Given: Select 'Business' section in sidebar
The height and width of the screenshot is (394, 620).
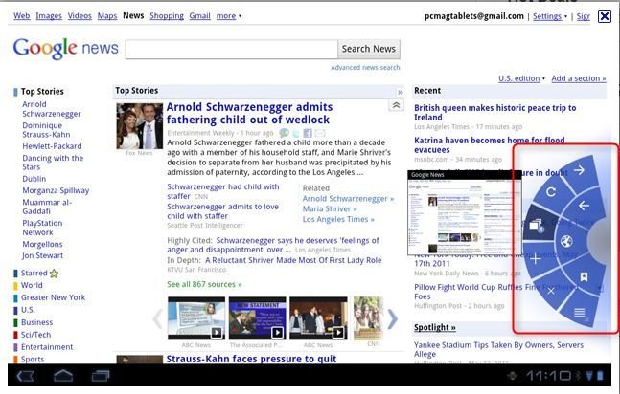Looking at the screenshot, I should point(36,322).
